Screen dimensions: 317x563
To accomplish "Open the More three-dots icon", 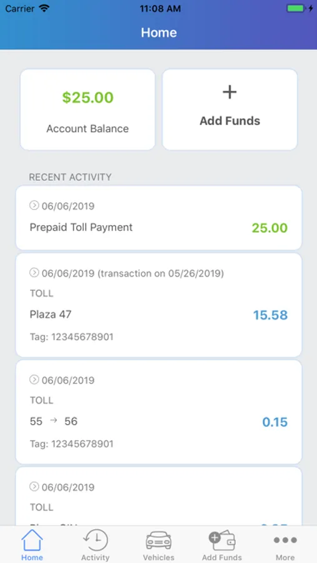I will (285, 540).
